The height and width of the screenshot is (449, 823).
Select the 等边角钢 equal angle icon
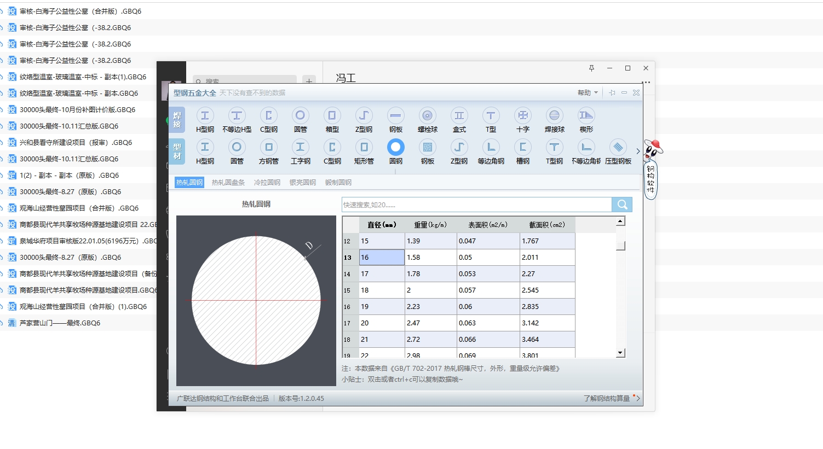coord(491,152)
